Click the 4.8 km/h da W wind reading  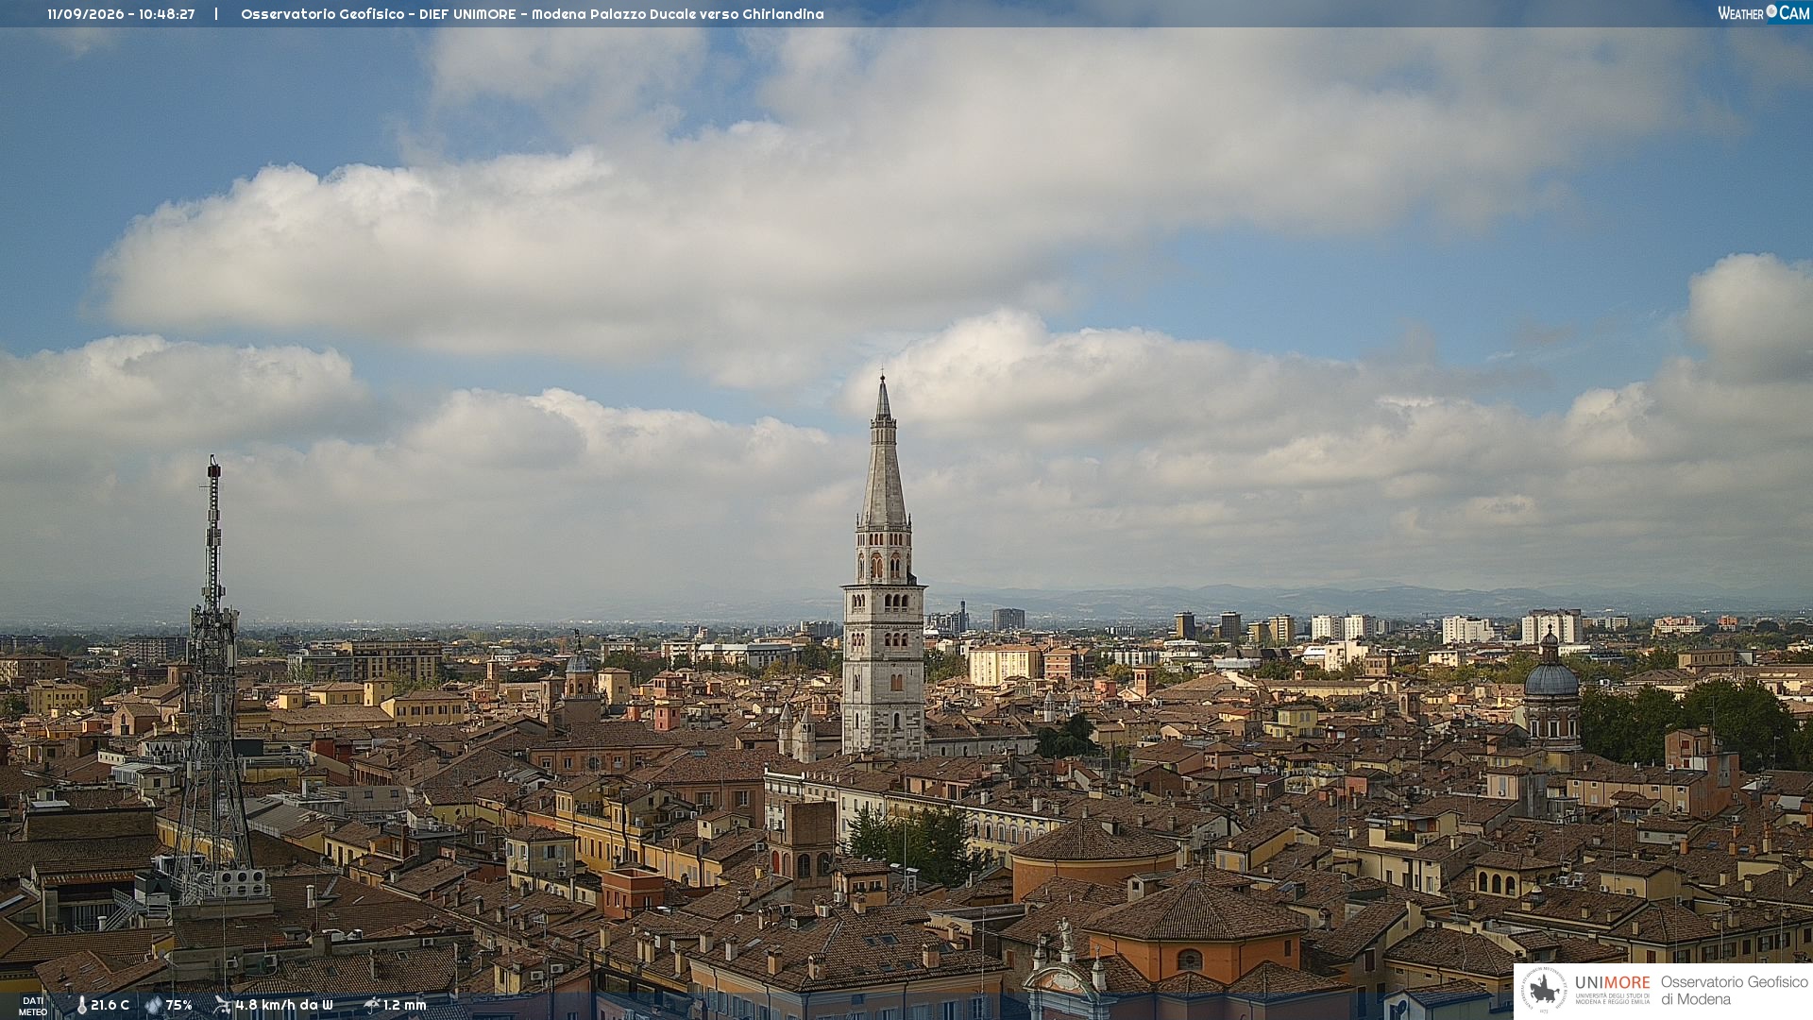284,1006
